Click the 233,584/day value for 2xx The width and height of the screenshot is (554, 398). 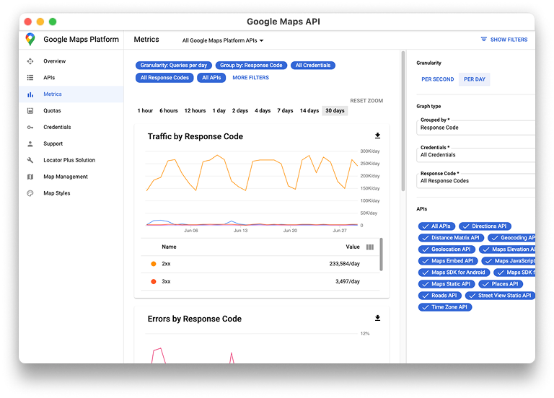pyautogui.click(x=345, y=264)
